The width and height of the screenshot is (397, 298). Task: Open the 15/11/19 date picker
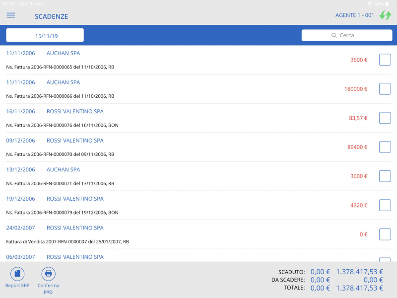(45, 36)
